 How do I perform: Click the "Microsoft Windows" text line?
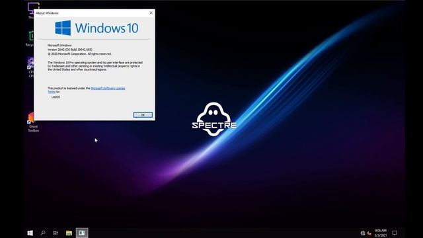(x=59, y=46)
